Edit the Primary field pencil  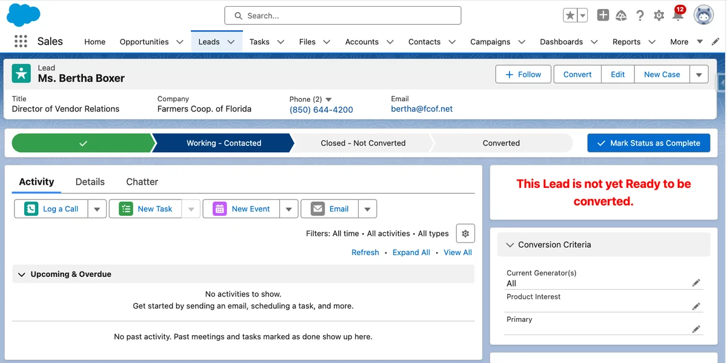[696, 329]
